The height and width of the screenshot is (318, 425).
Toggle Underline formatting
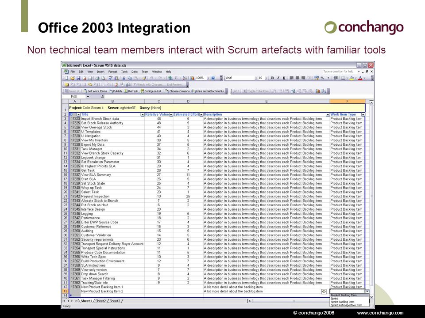pos(284,78)
